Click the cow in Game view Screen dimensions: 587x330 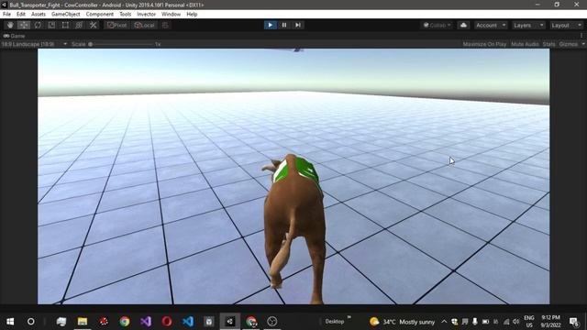click(293, 228)
